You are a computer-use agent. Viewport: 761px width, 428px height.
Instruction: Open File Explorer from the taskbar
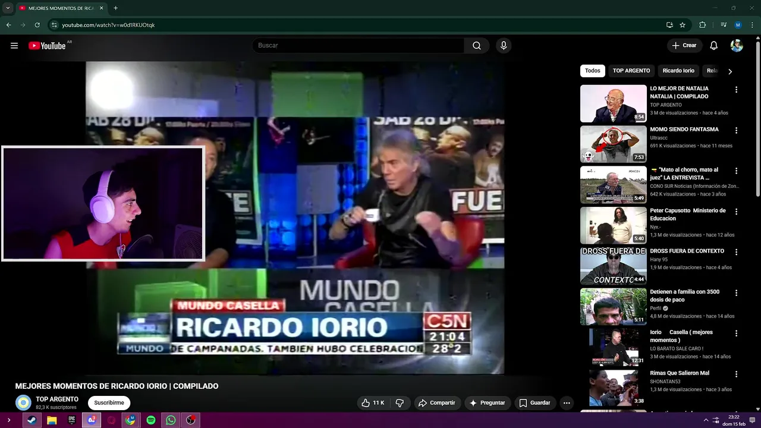pyautogui.click(x=52, y=420)
